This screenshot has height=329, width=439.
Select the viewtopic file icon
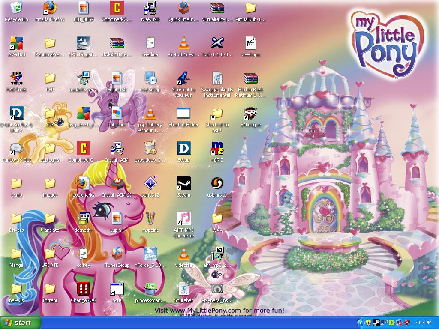(x=250, y=43)
